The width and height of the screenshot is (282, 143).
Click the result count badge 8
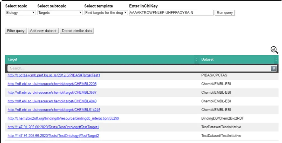point(274,68)
